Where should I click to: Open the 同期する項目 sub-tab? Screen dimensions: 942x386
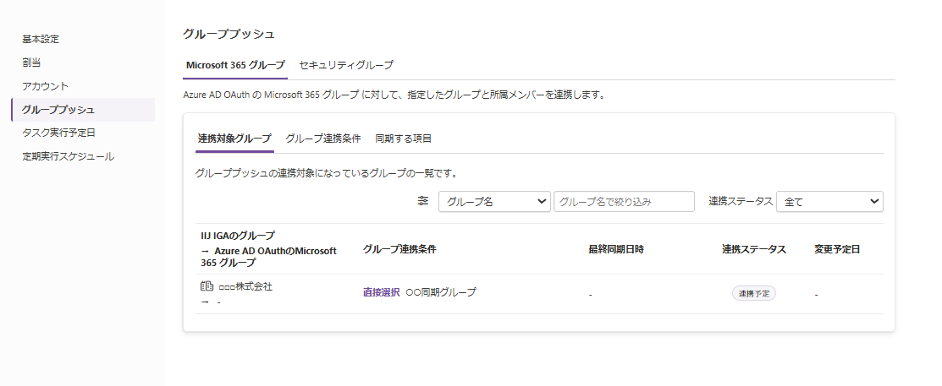[x=404, y=138]
